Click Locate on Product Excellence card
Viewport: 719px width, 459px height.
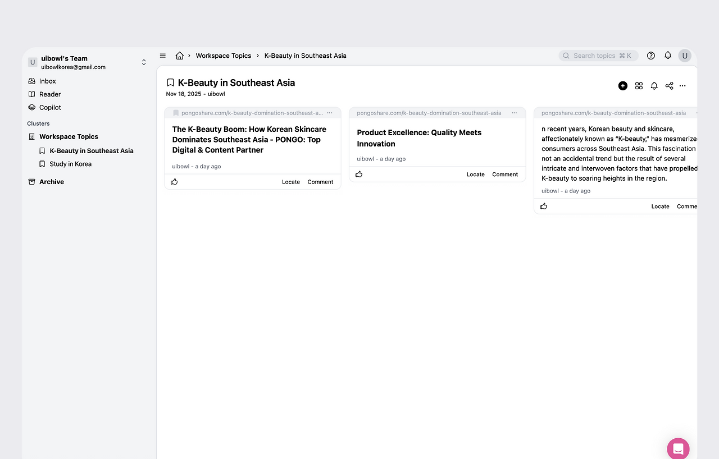(x=475, y=175)
